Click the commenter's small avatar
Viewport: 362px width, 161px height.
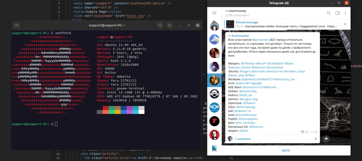coord(230,139)
